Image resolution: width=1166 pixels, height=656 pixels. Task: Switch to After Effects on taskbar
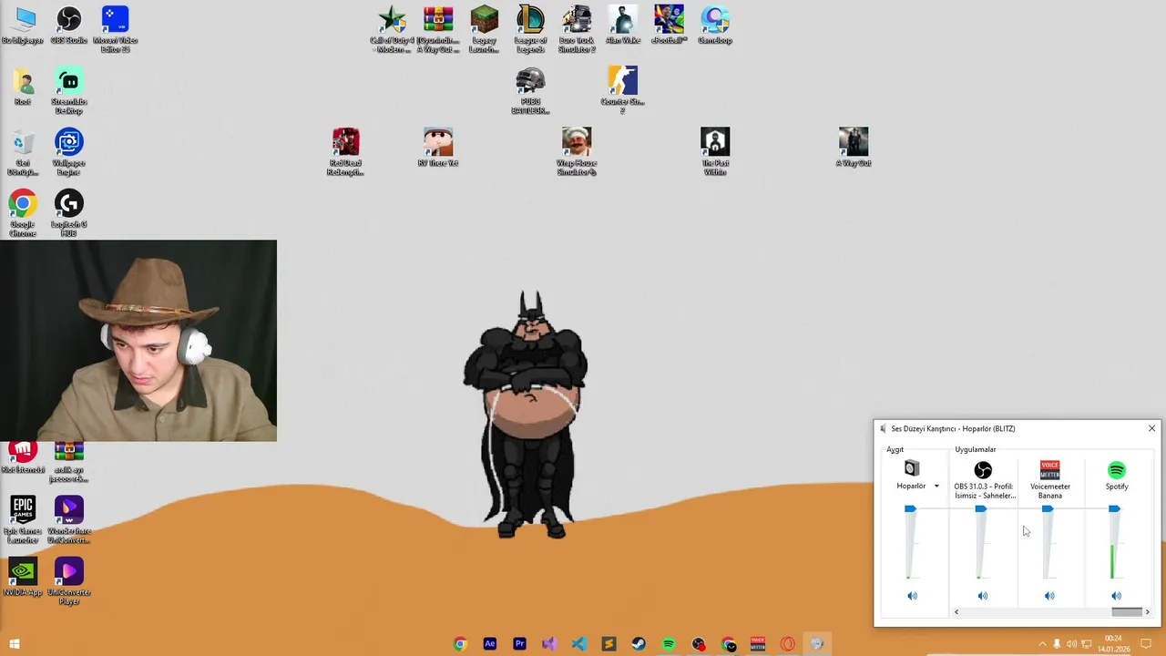[490, 644]
